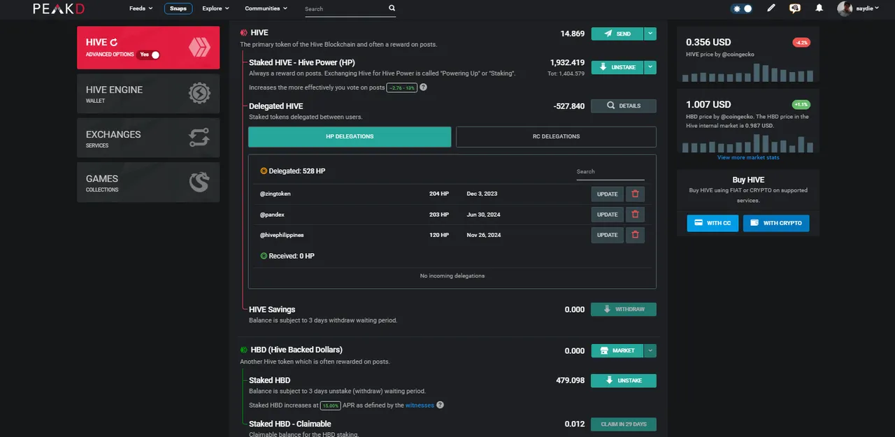Click the Exchanges swap arrows icon
Screen dimensions: 895x437
tap(199, 138)
